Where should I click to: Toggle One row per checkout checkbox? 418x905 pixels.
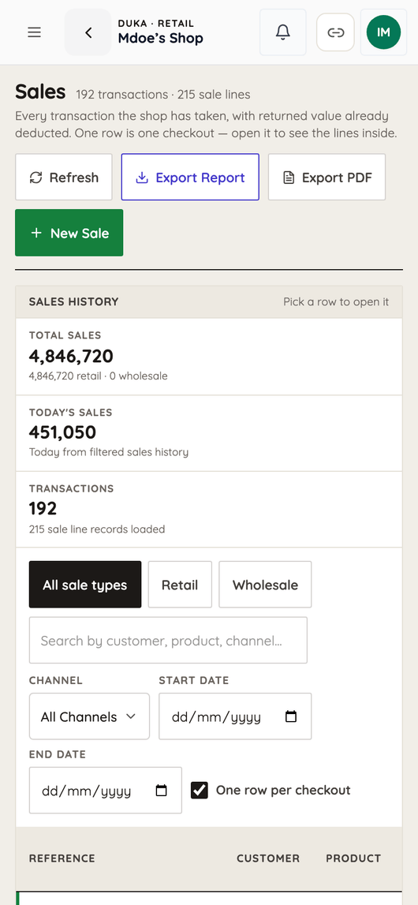[x=200, y=790]
